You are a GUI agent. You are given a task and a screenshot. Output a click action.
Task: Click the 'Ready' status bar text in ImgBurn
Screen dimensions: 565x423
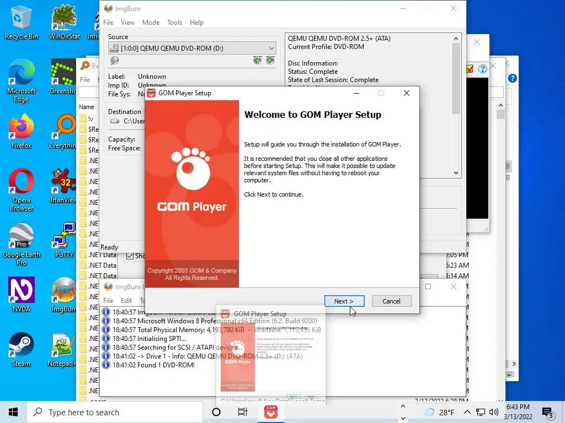[109, 247]
